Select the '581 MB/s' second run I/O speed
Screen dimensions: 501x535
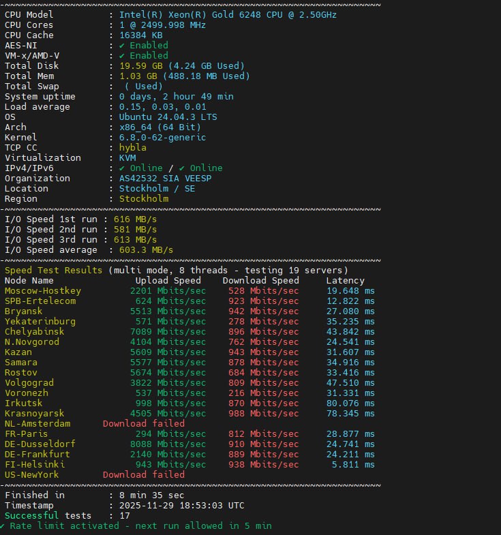point(135,230)
